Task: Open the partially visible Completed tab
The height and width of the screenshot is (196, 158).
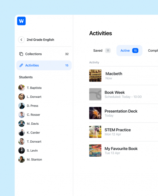Action: 153,50
